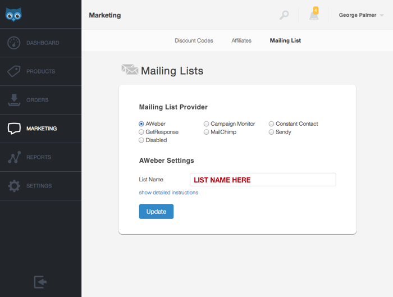Click the List Name label

tap(151, 180)
